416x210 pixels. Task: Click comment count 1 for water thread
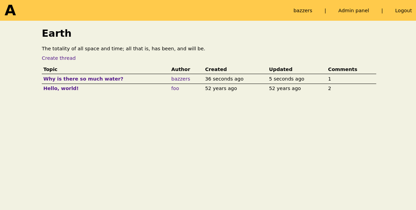click(x=329, y=79)
